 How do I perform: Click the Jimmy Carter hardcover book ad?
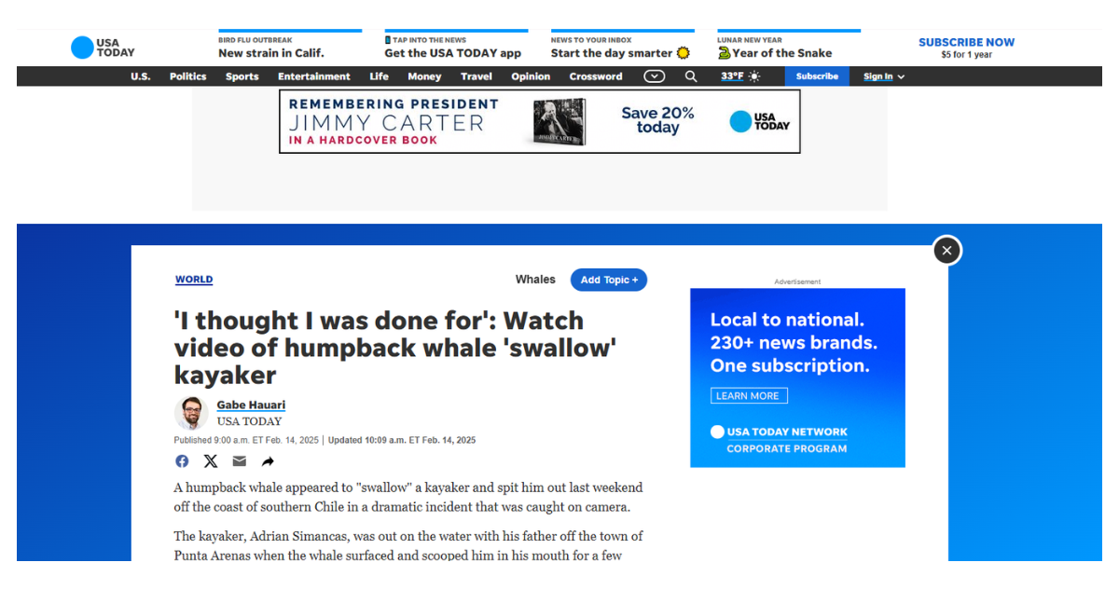540,121
